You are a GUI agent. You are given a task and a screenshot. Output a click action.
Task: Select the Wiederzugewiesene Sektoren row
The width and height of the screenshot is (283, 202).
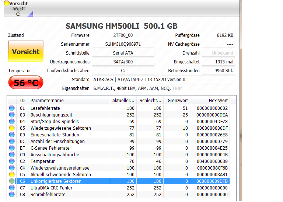tap(119, 128)
